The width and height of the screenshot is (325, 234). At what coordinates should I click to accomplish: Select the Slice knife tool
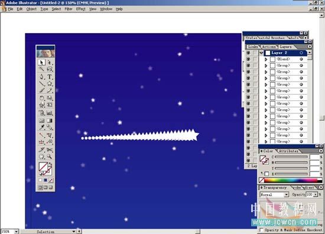[x=41, y=149]
